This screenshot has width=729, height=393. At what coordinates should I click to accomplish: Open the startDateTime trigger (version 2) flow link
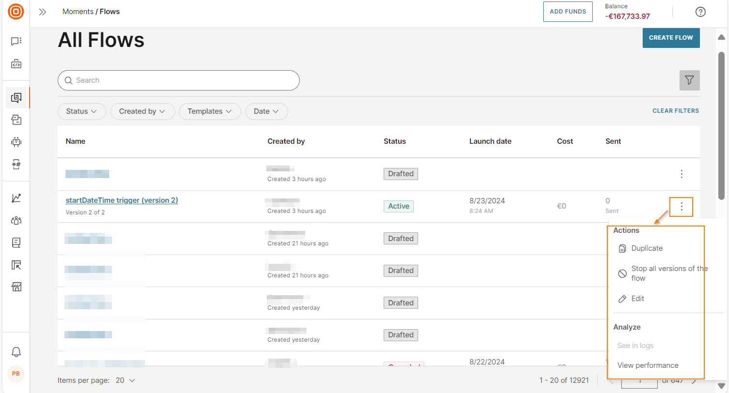[122, 200]
